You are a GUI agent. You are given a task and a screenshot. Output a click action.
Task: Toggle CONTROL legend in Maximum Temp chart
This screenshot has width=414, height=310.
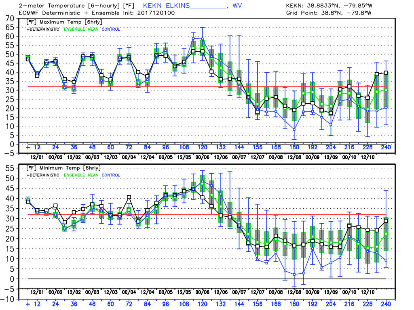click(x=110, y=29)
